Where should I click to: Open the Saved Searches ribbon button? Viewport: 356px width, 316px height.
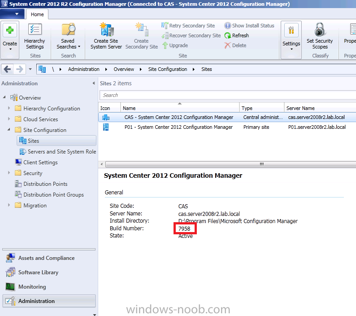68,36
